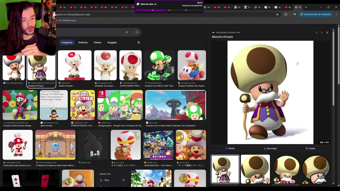Viewport: 340px width, 191px height.
Task: Click the '@mr.kinopio' caption text
Action: pyautogui.click(x=46, y=126)
